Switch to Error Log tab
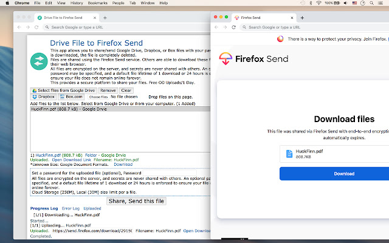389x243 pixels. tap(71, 208)
